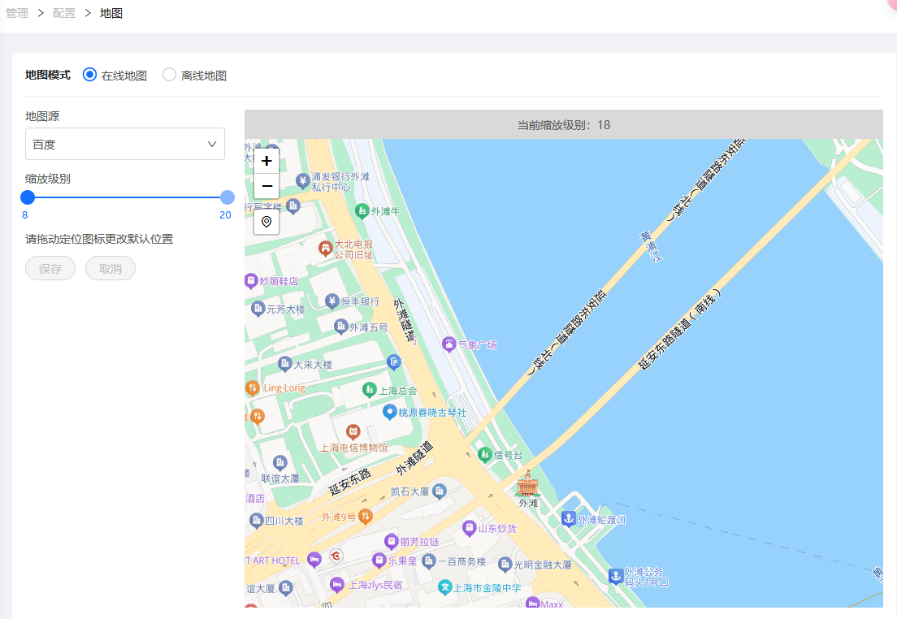This screenshot has width=897, height=619.
Task: Click the 大来大楼 building marker
Action: coord(285,363)
